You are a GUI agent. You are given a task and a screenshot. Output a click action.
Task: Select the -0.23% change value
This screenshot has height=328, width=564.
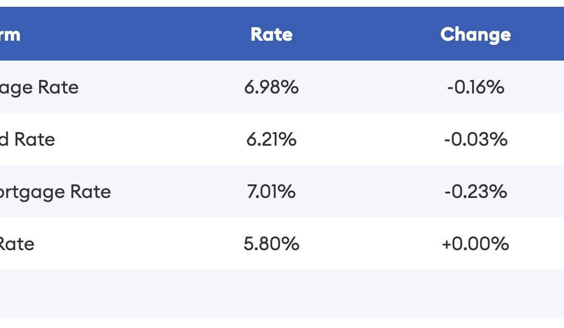pos(475,191)
